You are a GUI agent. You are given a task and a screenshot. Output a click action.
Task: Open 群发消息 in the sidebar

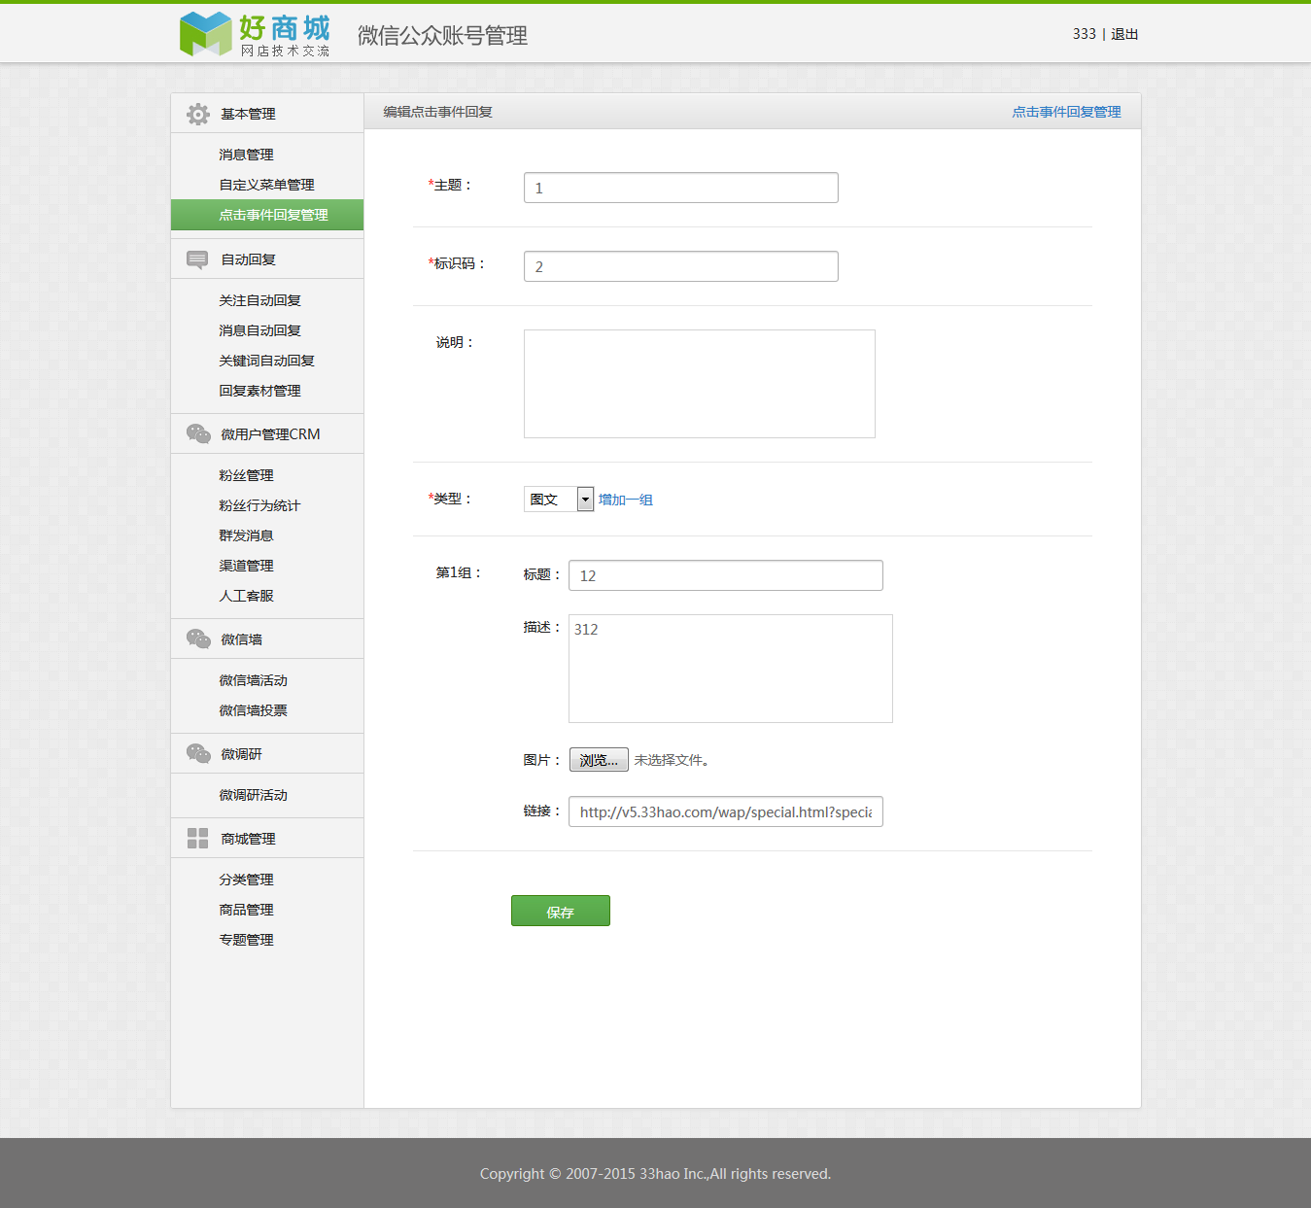click(246, 535)
